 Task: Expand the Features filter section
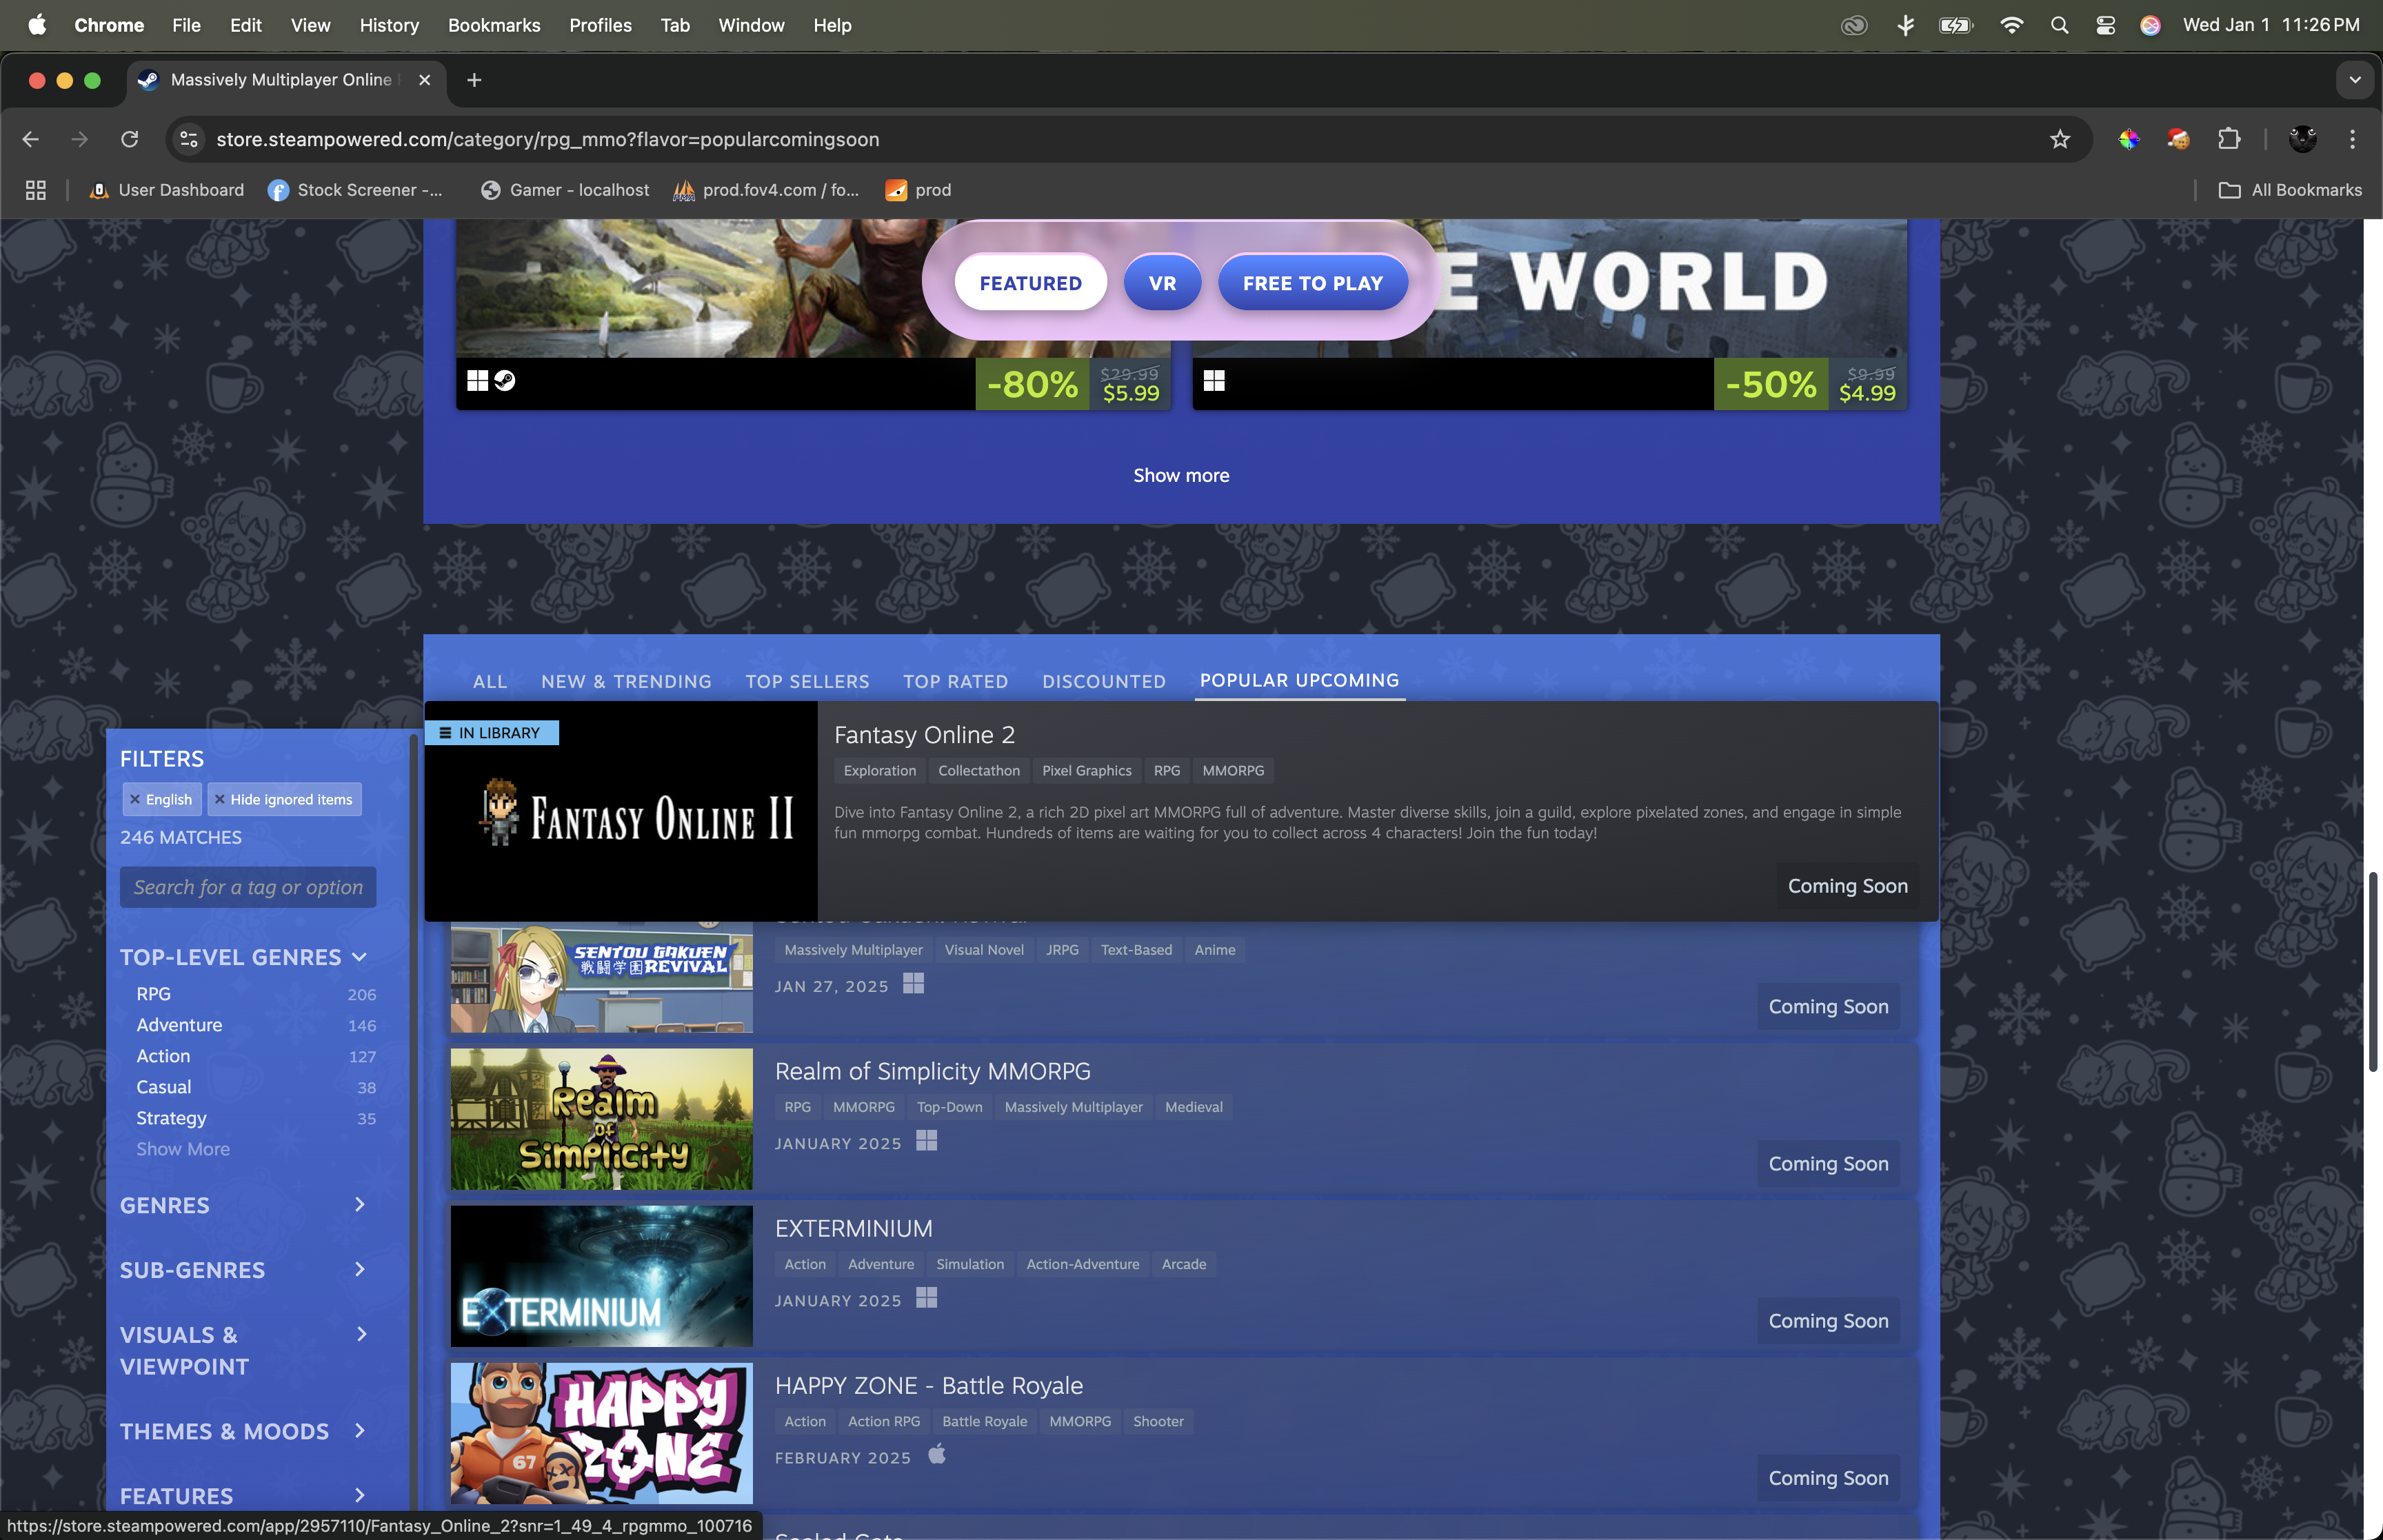(x=244, y=1496)
